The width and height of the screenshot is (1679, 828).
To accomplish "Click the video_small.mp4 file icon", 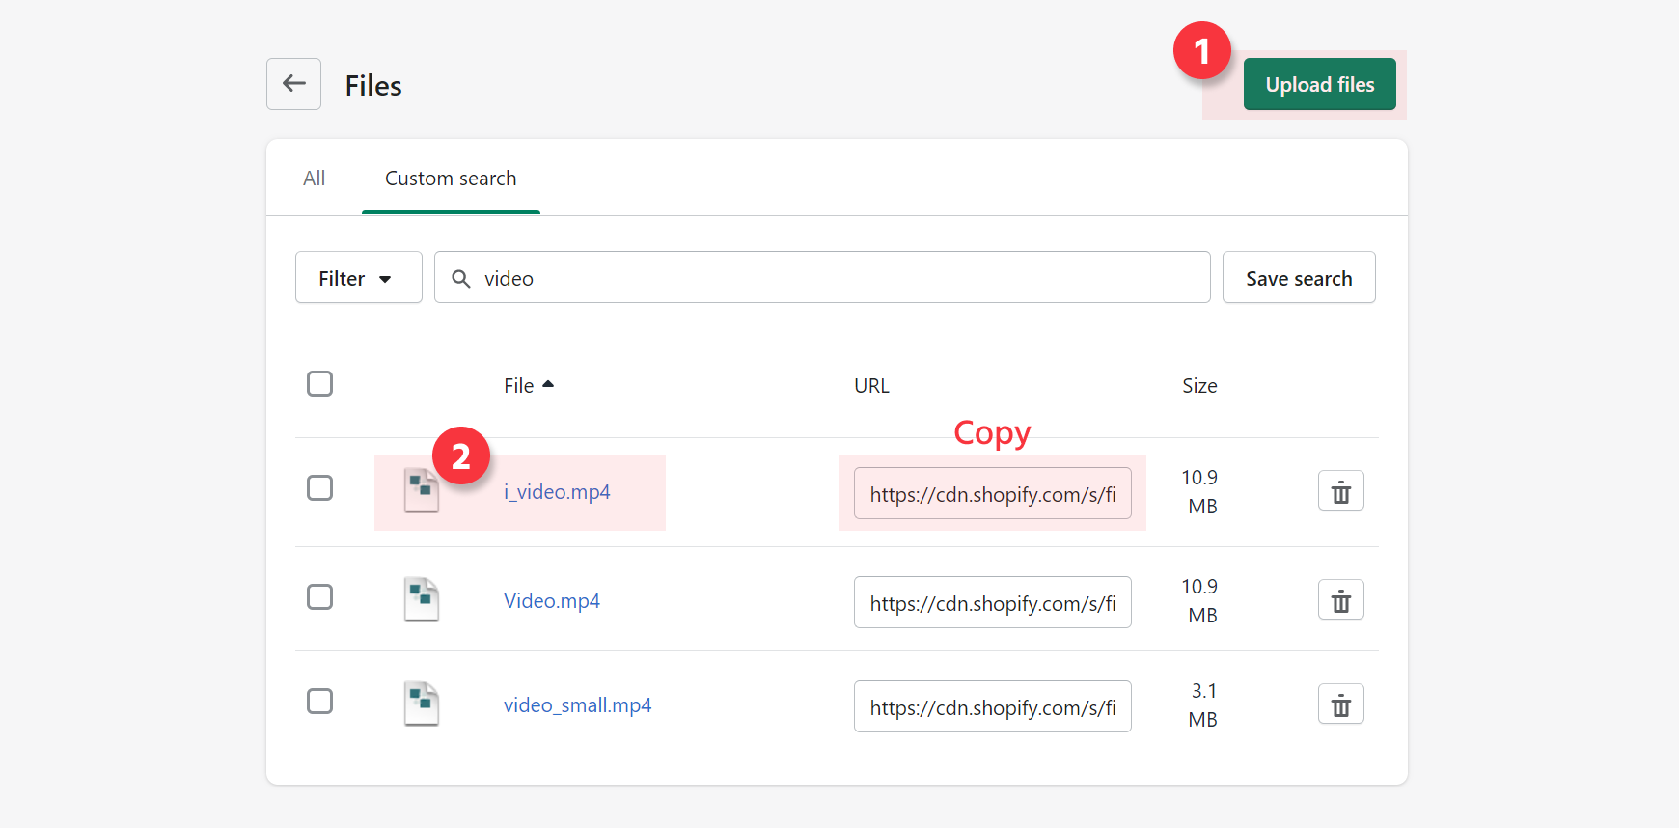I will [421, 704].
